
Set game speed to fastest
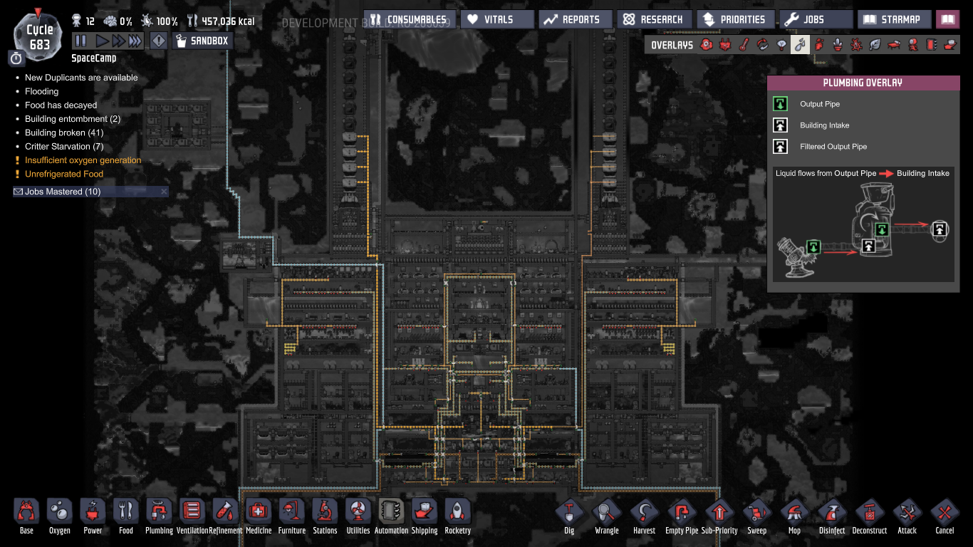pos(135,41)
